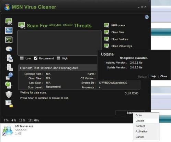Click the Clean Files label

point(118,32)
